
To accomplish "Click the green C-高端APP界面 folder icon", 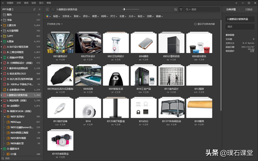I will [5, 57].
